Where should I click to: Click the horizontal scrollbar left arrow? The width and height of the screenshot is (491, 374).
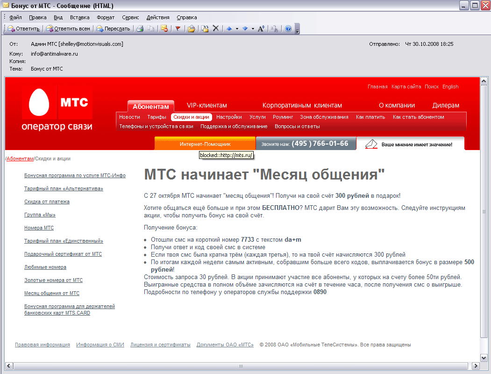(x=9, y=366)
